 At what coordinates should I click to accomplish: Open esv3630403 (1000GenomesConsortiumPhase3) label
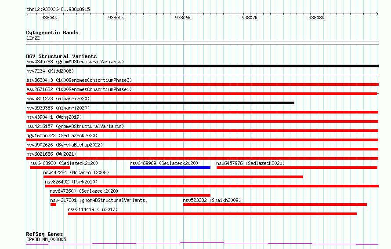pyautogui.click(x=79, y=80)
